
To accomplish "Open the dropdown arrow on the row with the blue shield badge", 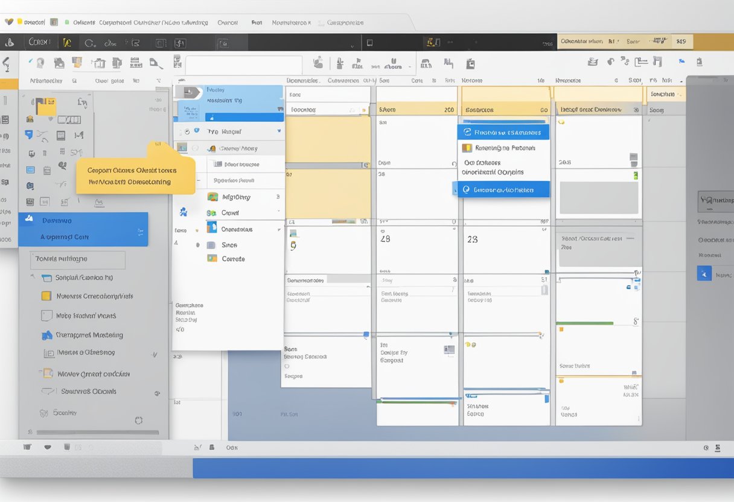I will 279,131.
